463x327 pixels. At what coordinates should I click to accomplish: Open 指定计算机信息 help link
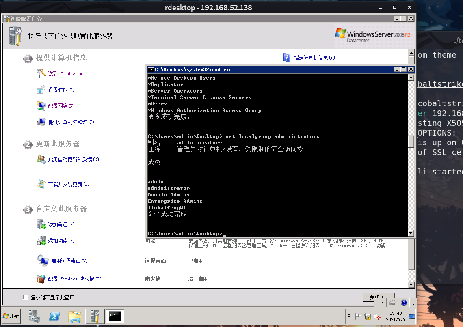click(x=314, y=58)
